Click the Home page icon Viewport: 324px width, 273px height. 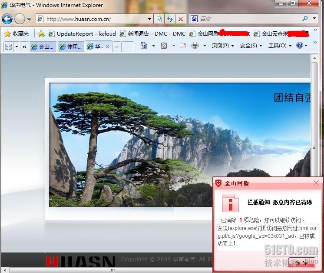click(x=144, y=45)
